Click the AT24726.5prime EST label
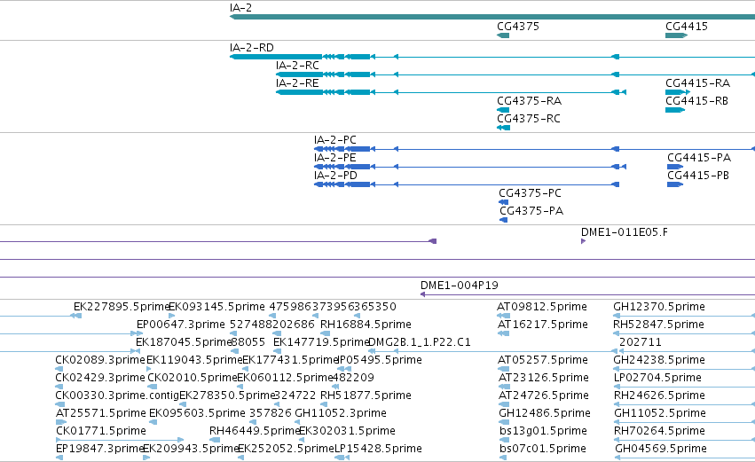 click(x=544, y=396)
